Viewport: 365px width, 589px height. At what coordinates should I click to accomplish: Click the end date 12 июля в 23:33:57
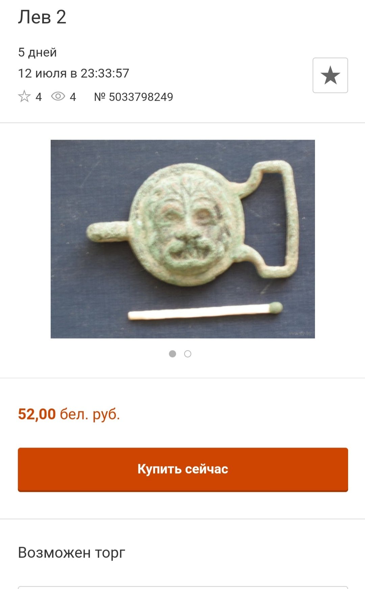pyautogui.click(x=74, y=73)
